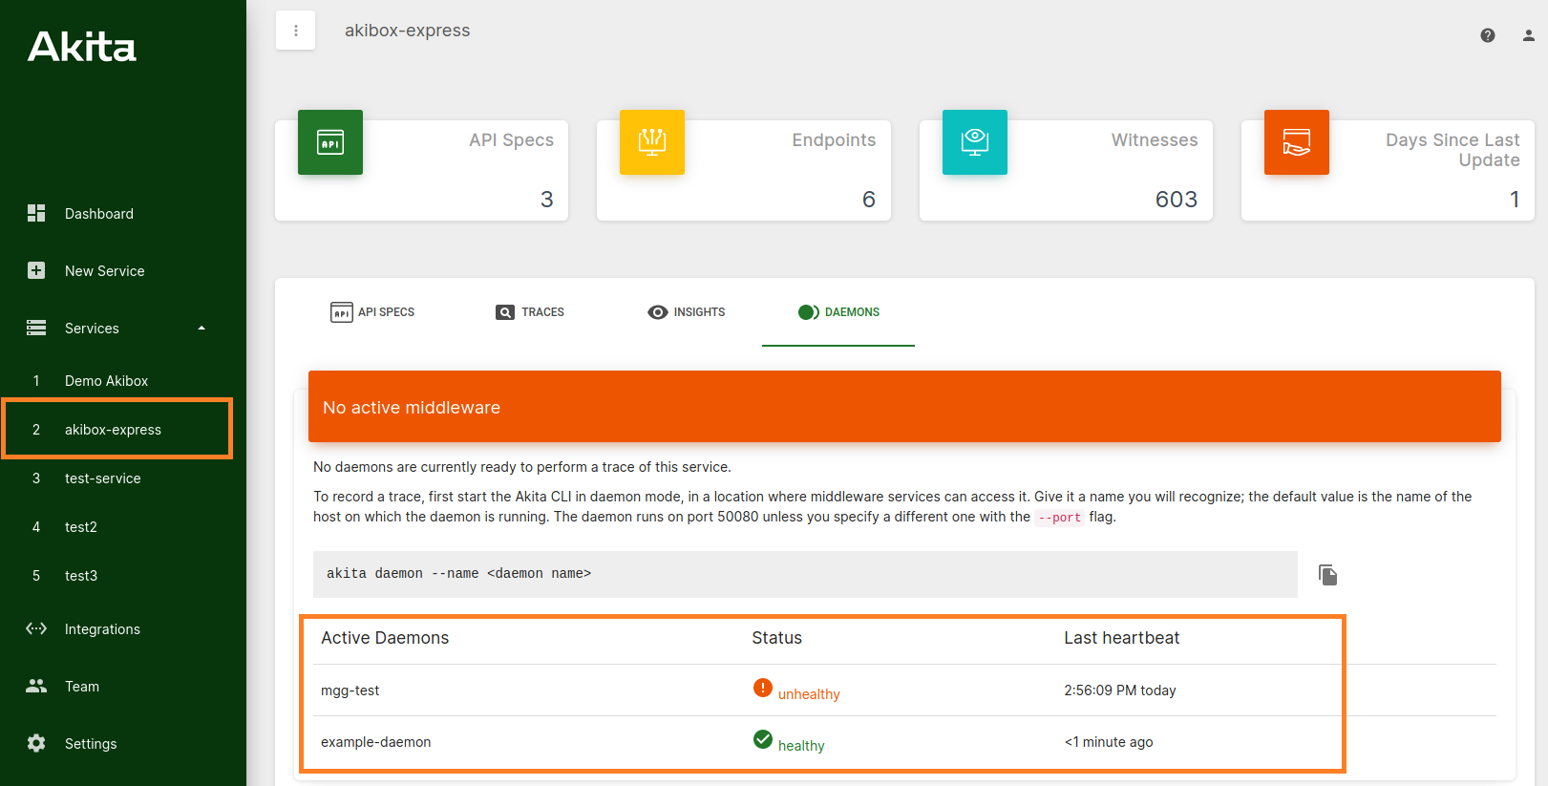Image resolution: width=1548 pixels, height=786 pixels.
Task: Click the green toggle icon on DAEMONS tab
Action: click(x=809, y=312)
